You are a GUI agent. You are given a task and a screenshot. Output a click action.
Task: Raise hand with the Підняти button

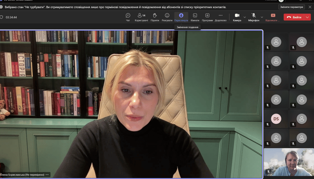tap(155, 17)
